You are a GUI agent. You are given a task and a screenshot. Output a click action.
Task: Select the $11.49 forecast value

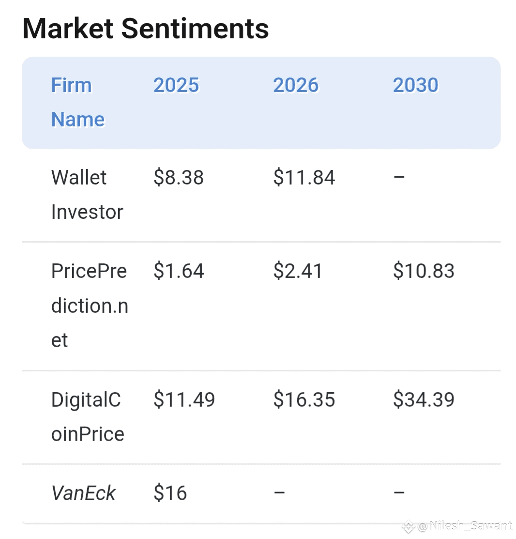coord(184,400)
